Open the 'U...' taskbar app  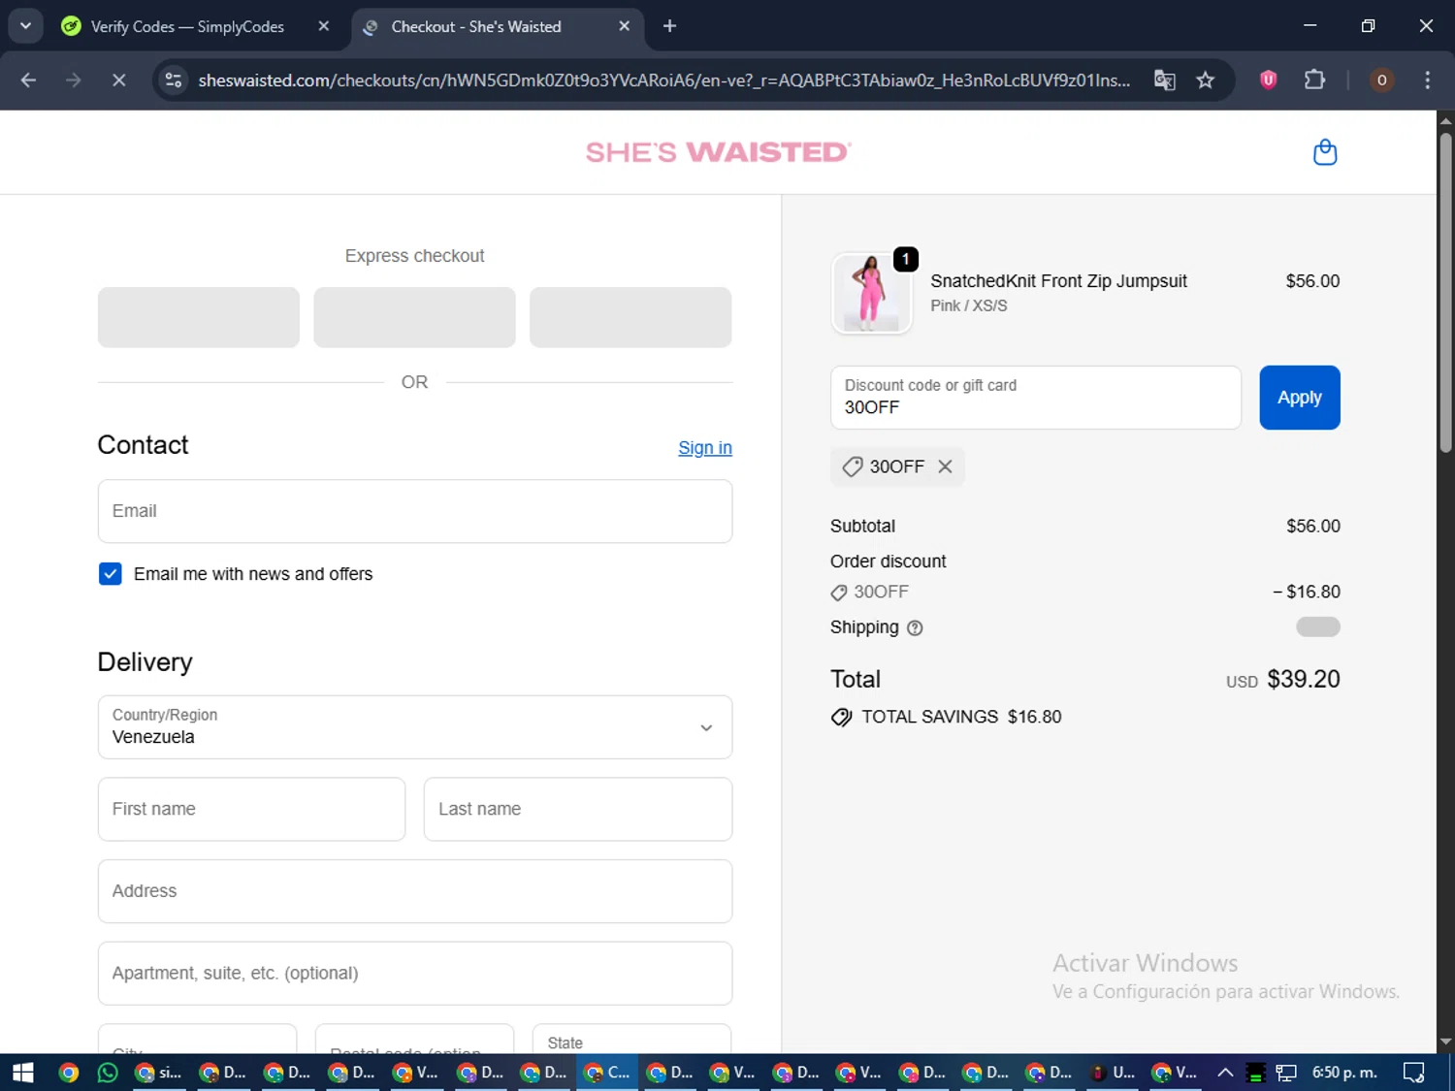point(1114,1073)
